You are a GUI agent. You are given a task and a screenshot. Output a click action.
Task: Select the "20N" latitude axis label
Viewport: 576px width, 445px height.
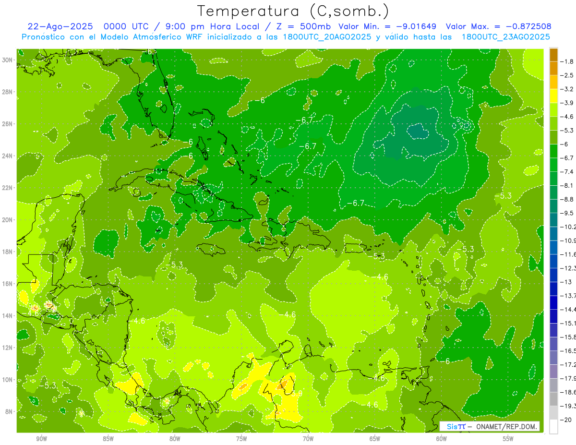point(8,220)
